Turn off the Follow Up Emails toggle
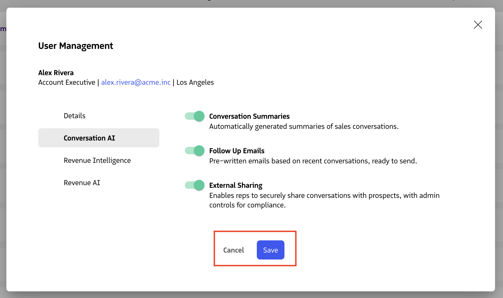This screenshot has width=503, height=298. click(x=195, y=151)
